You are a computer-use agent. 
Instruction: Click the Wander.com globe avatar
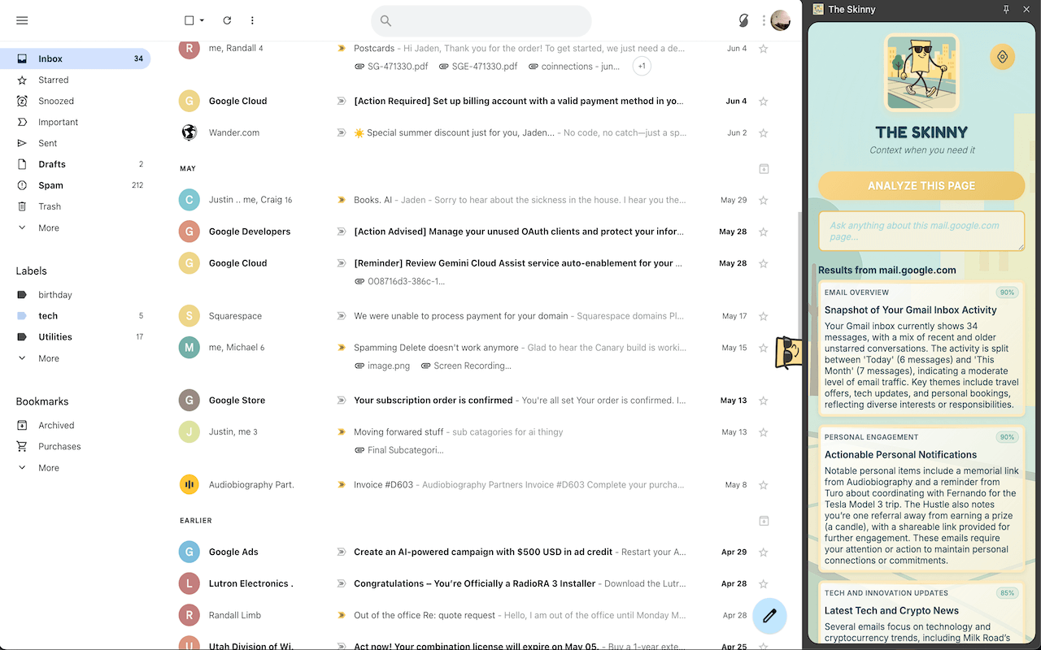click(x=189, y=132)
